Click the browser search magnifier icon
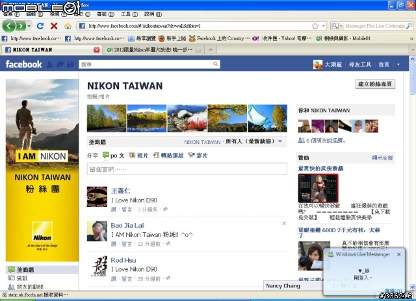 (409, 26)
